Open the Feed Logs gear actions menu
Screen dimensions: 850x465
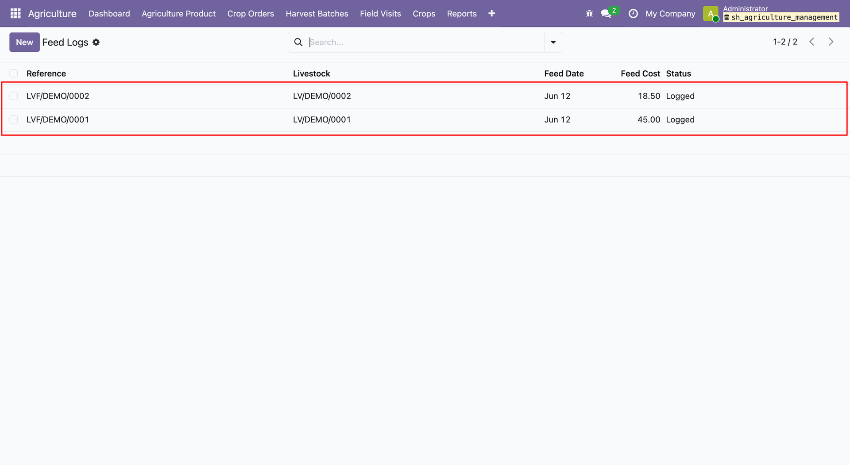point(96,42)
